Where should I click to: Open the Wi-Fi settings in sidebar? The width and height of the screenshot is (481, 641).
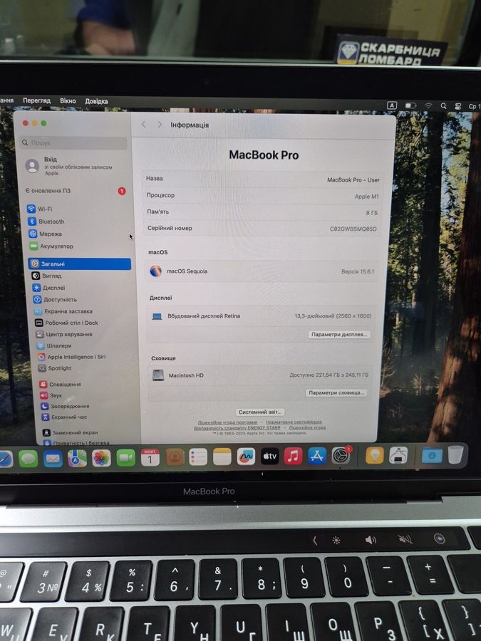click(44, 209)
